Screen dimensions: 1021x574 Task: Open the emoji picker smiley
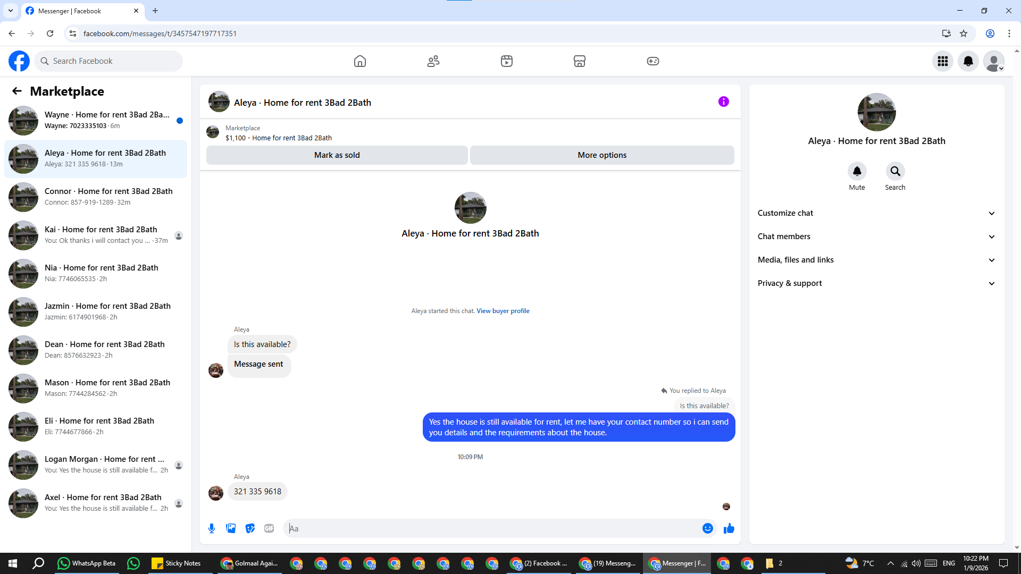click(707, 528)
